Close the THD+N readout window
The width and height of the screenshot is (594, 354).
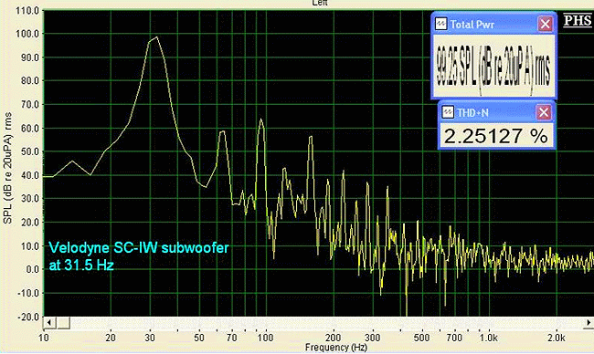pyautogui.click(x=544, y=112)
